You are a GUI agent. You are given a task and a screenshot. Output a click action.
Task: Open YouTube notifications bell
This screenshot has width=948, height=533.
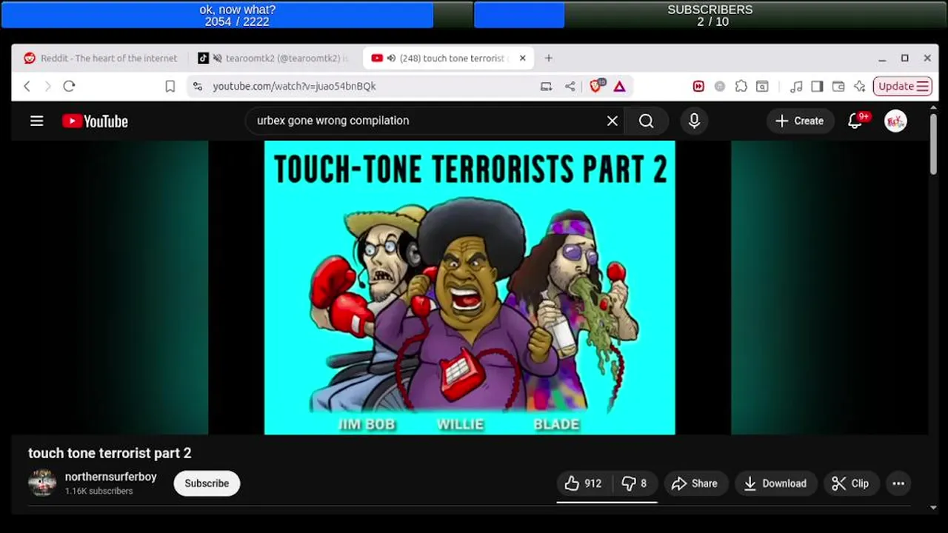point(856,121)
